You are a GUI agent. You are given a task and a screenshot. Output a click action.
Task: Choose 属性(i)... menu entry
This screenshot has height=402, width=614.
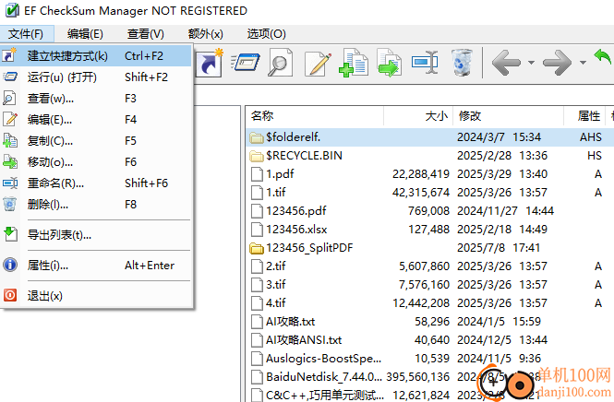pyautogui.click(x=96, y=266)
